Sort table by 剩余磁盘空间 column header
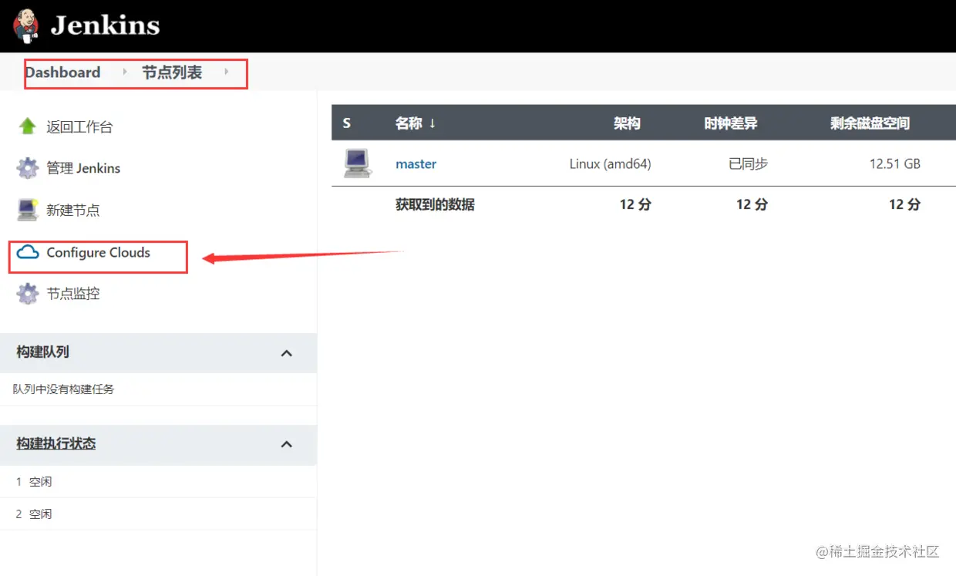The height and width of the screenshot is (576, 956). click(x=870, y=123)
